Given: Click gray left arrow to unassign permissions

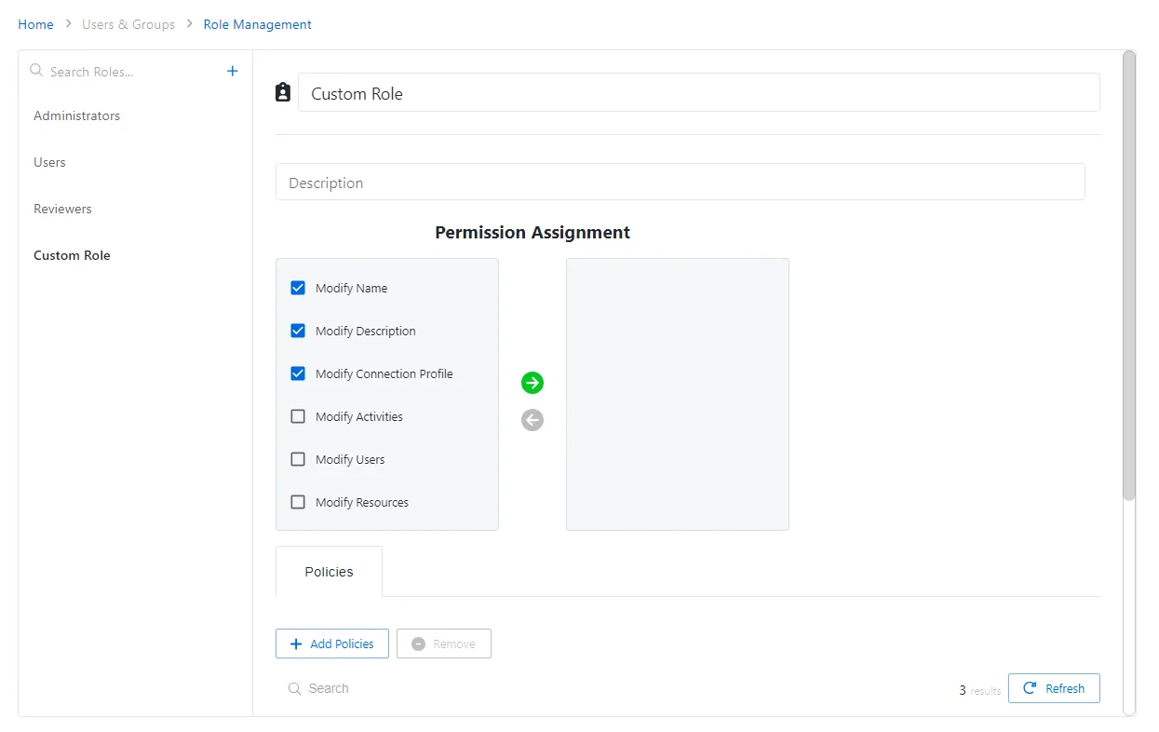Looking at the screenshot, I should click(x=532, y=420).
